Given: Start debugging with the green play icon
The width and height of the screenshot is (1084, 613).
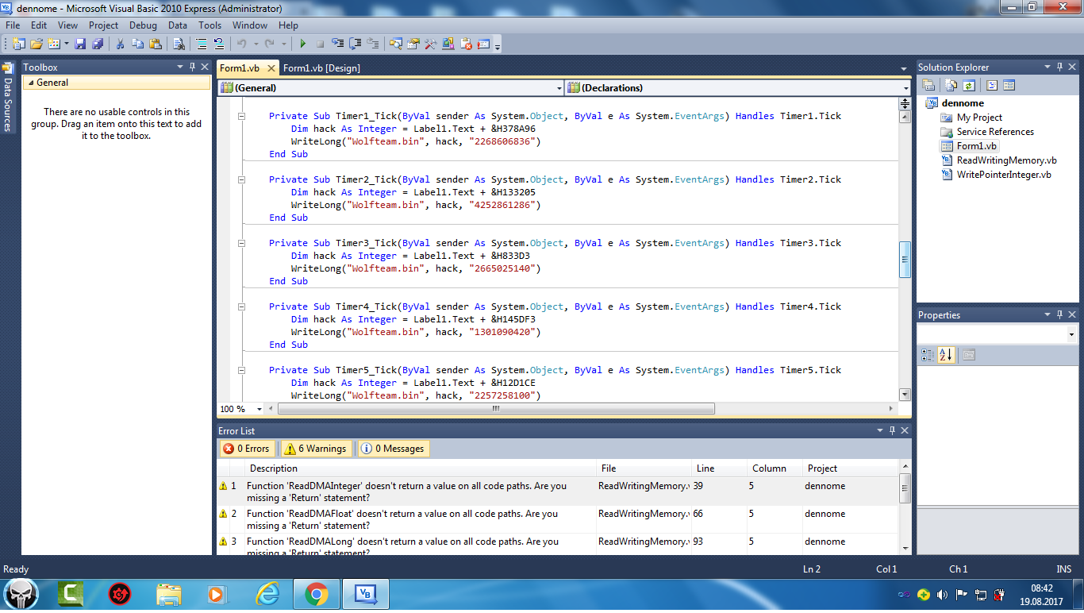Looking at the screenshot, I should 302,44.
